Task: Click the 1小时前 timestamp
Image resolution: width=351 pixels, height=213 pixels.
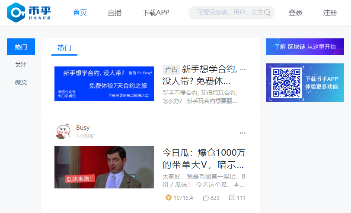Action: (85, 136)
